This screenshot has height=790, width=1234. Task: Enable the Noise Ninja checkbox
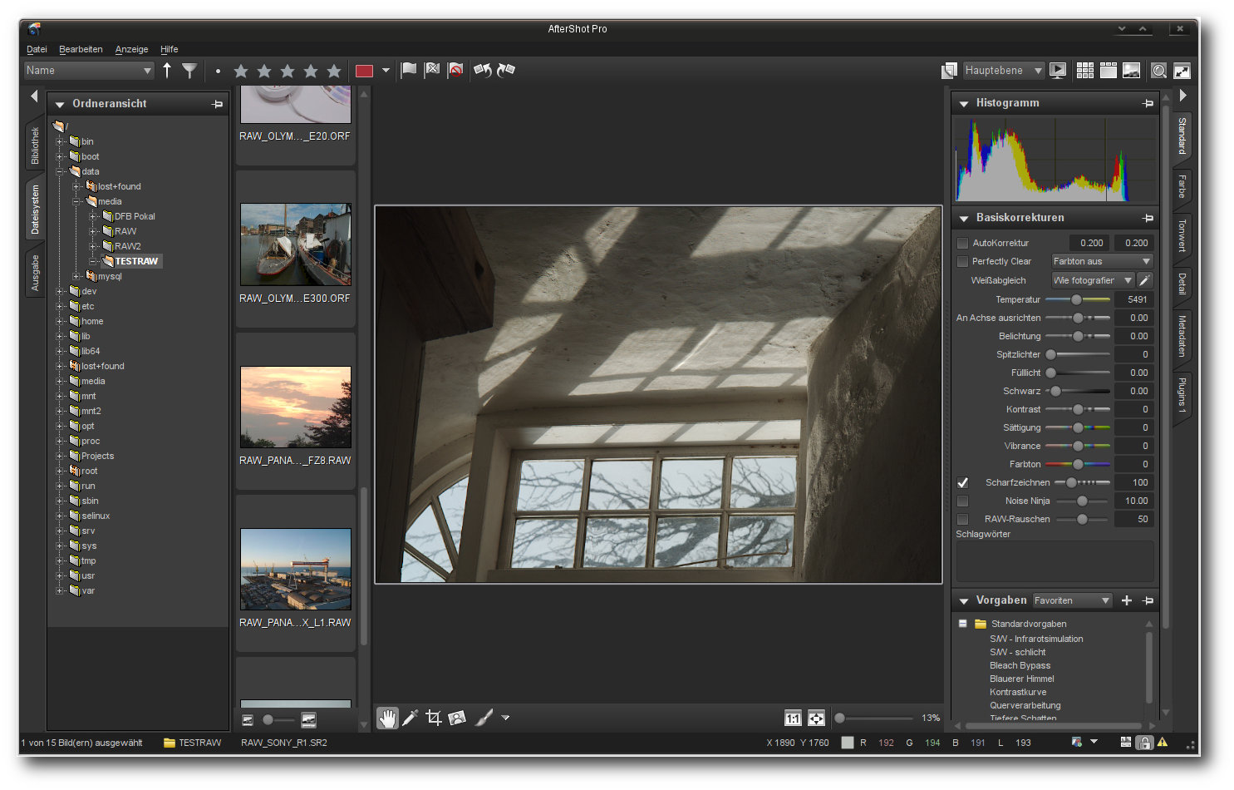[x=962, y=501]
